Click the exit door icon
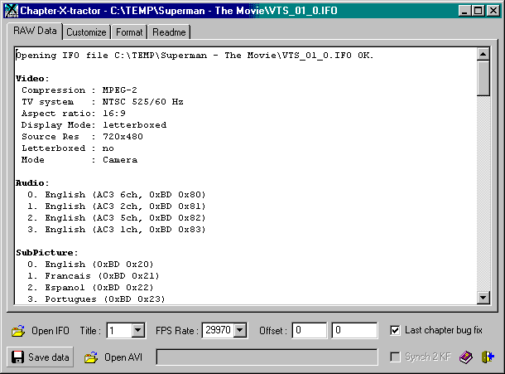The height and width of the screenshot is (374, 505). point(488,357)
